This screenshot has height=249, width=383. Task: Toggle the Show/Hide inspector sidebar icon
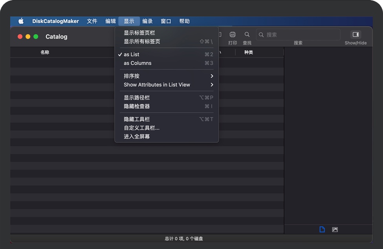coord(356,35)
